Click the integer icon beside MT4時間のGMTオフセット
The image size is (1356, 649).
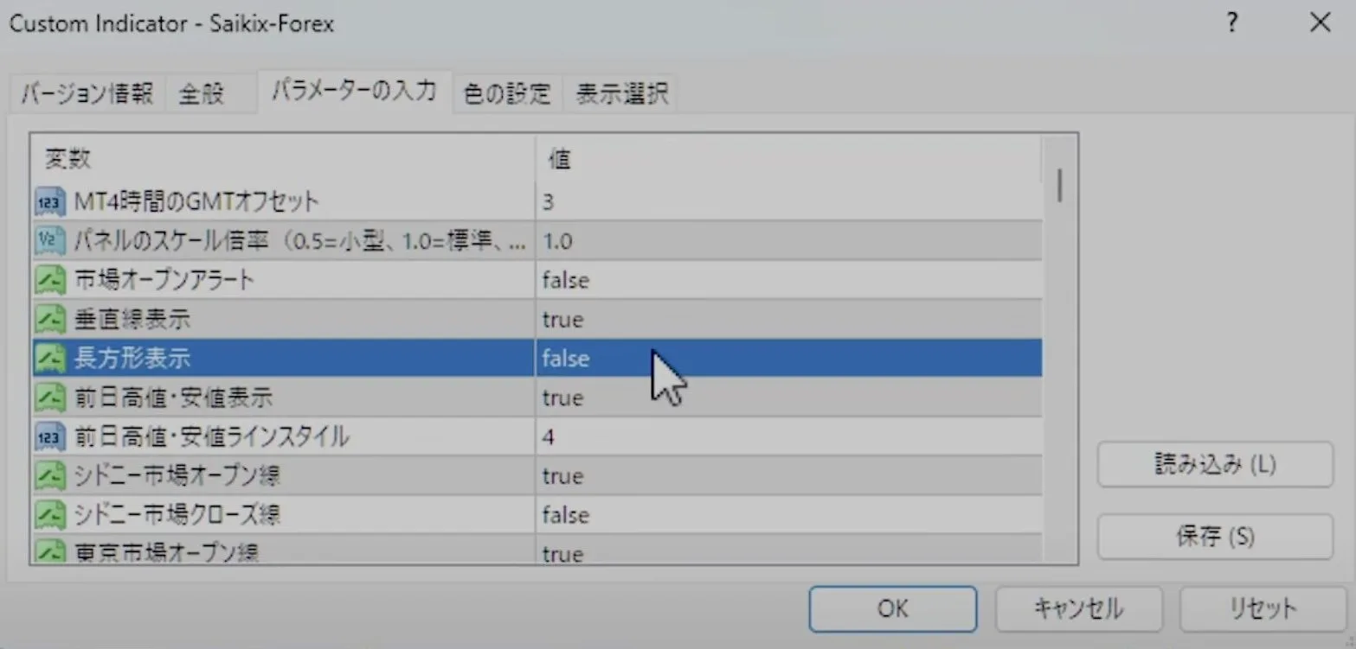[x=49, y=202]
